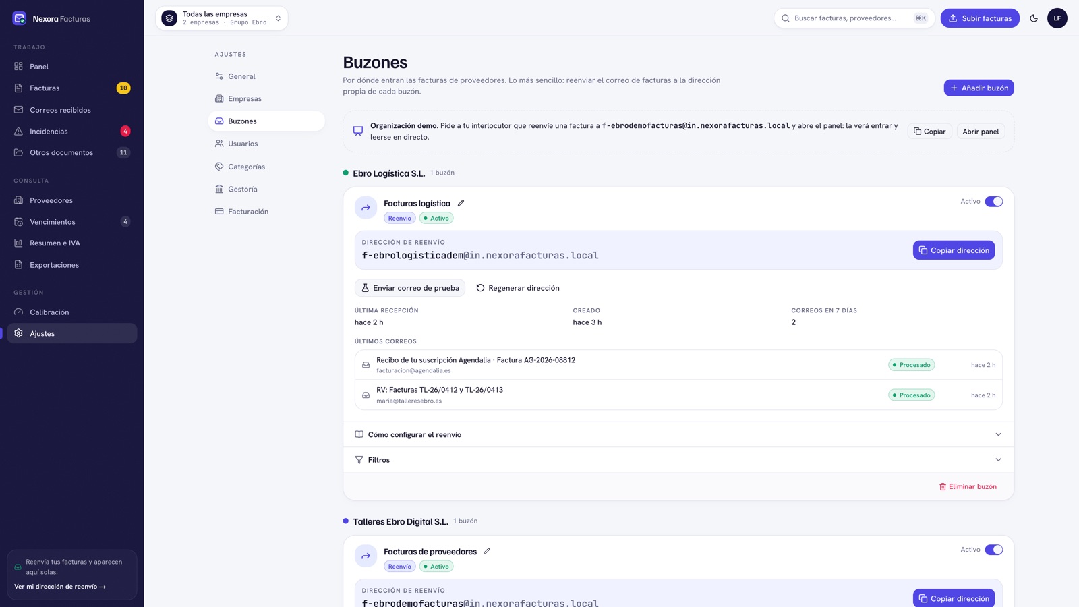Edit Facturas logística name pencil icon
1079x607 pixels.
click(x=461, y=203)
